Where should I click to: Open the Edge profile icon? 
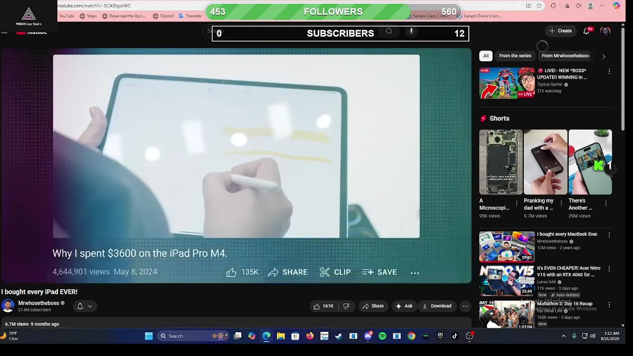click(x=590, y=6)
